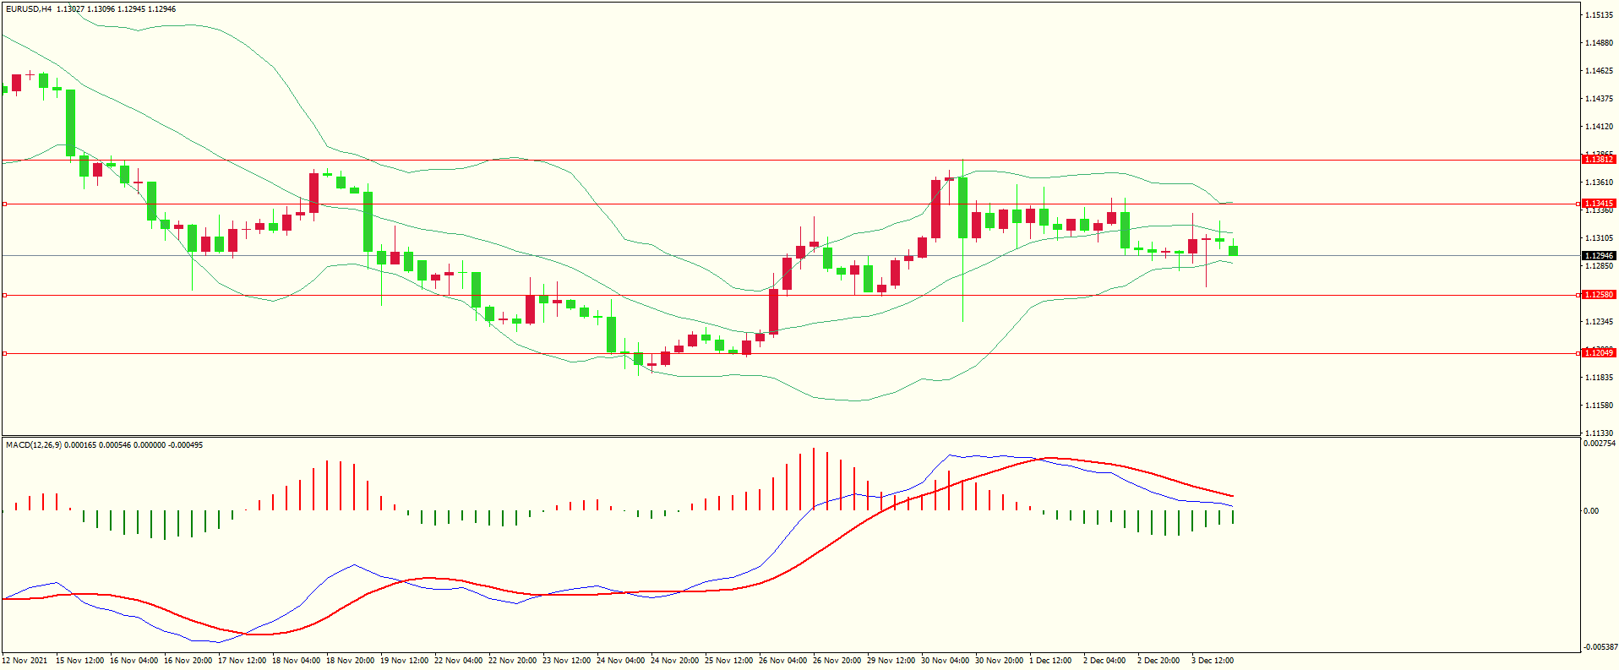1619x670 pixels.
Task: Click the 1.11580 price axis label
Action: click(x=1599, y=406)
